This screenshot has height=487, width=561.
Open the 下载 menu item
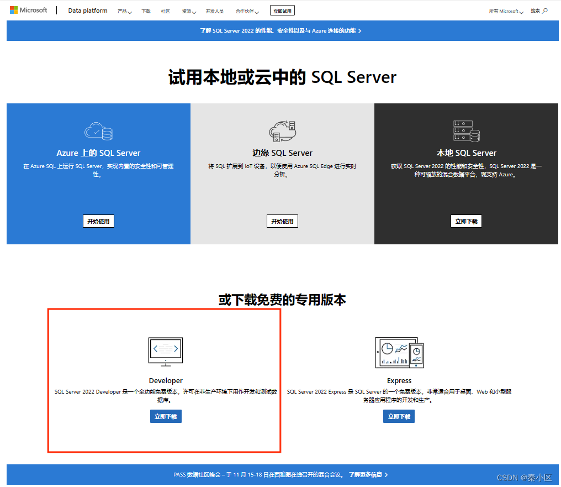click(x=146, y=12)
